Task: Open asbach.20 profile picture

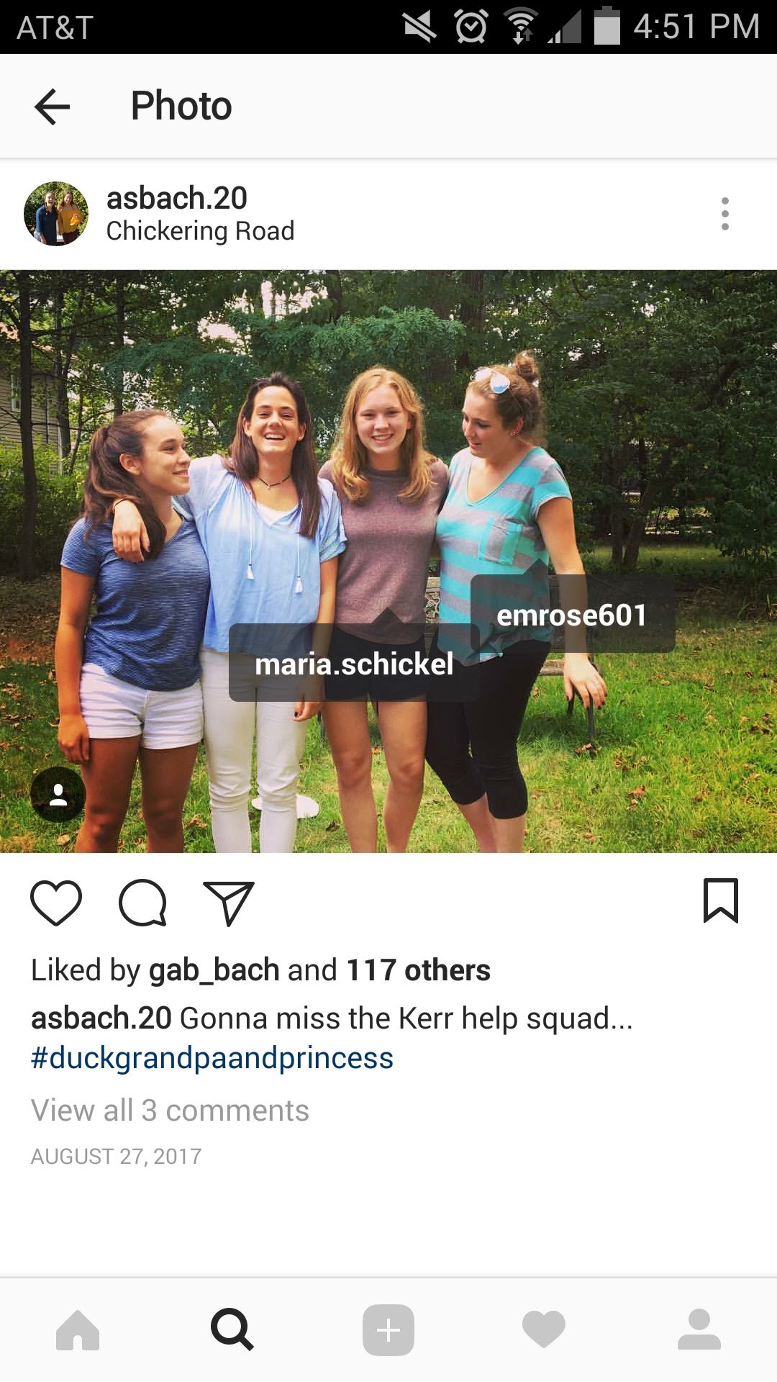Action: pos(56,214)
